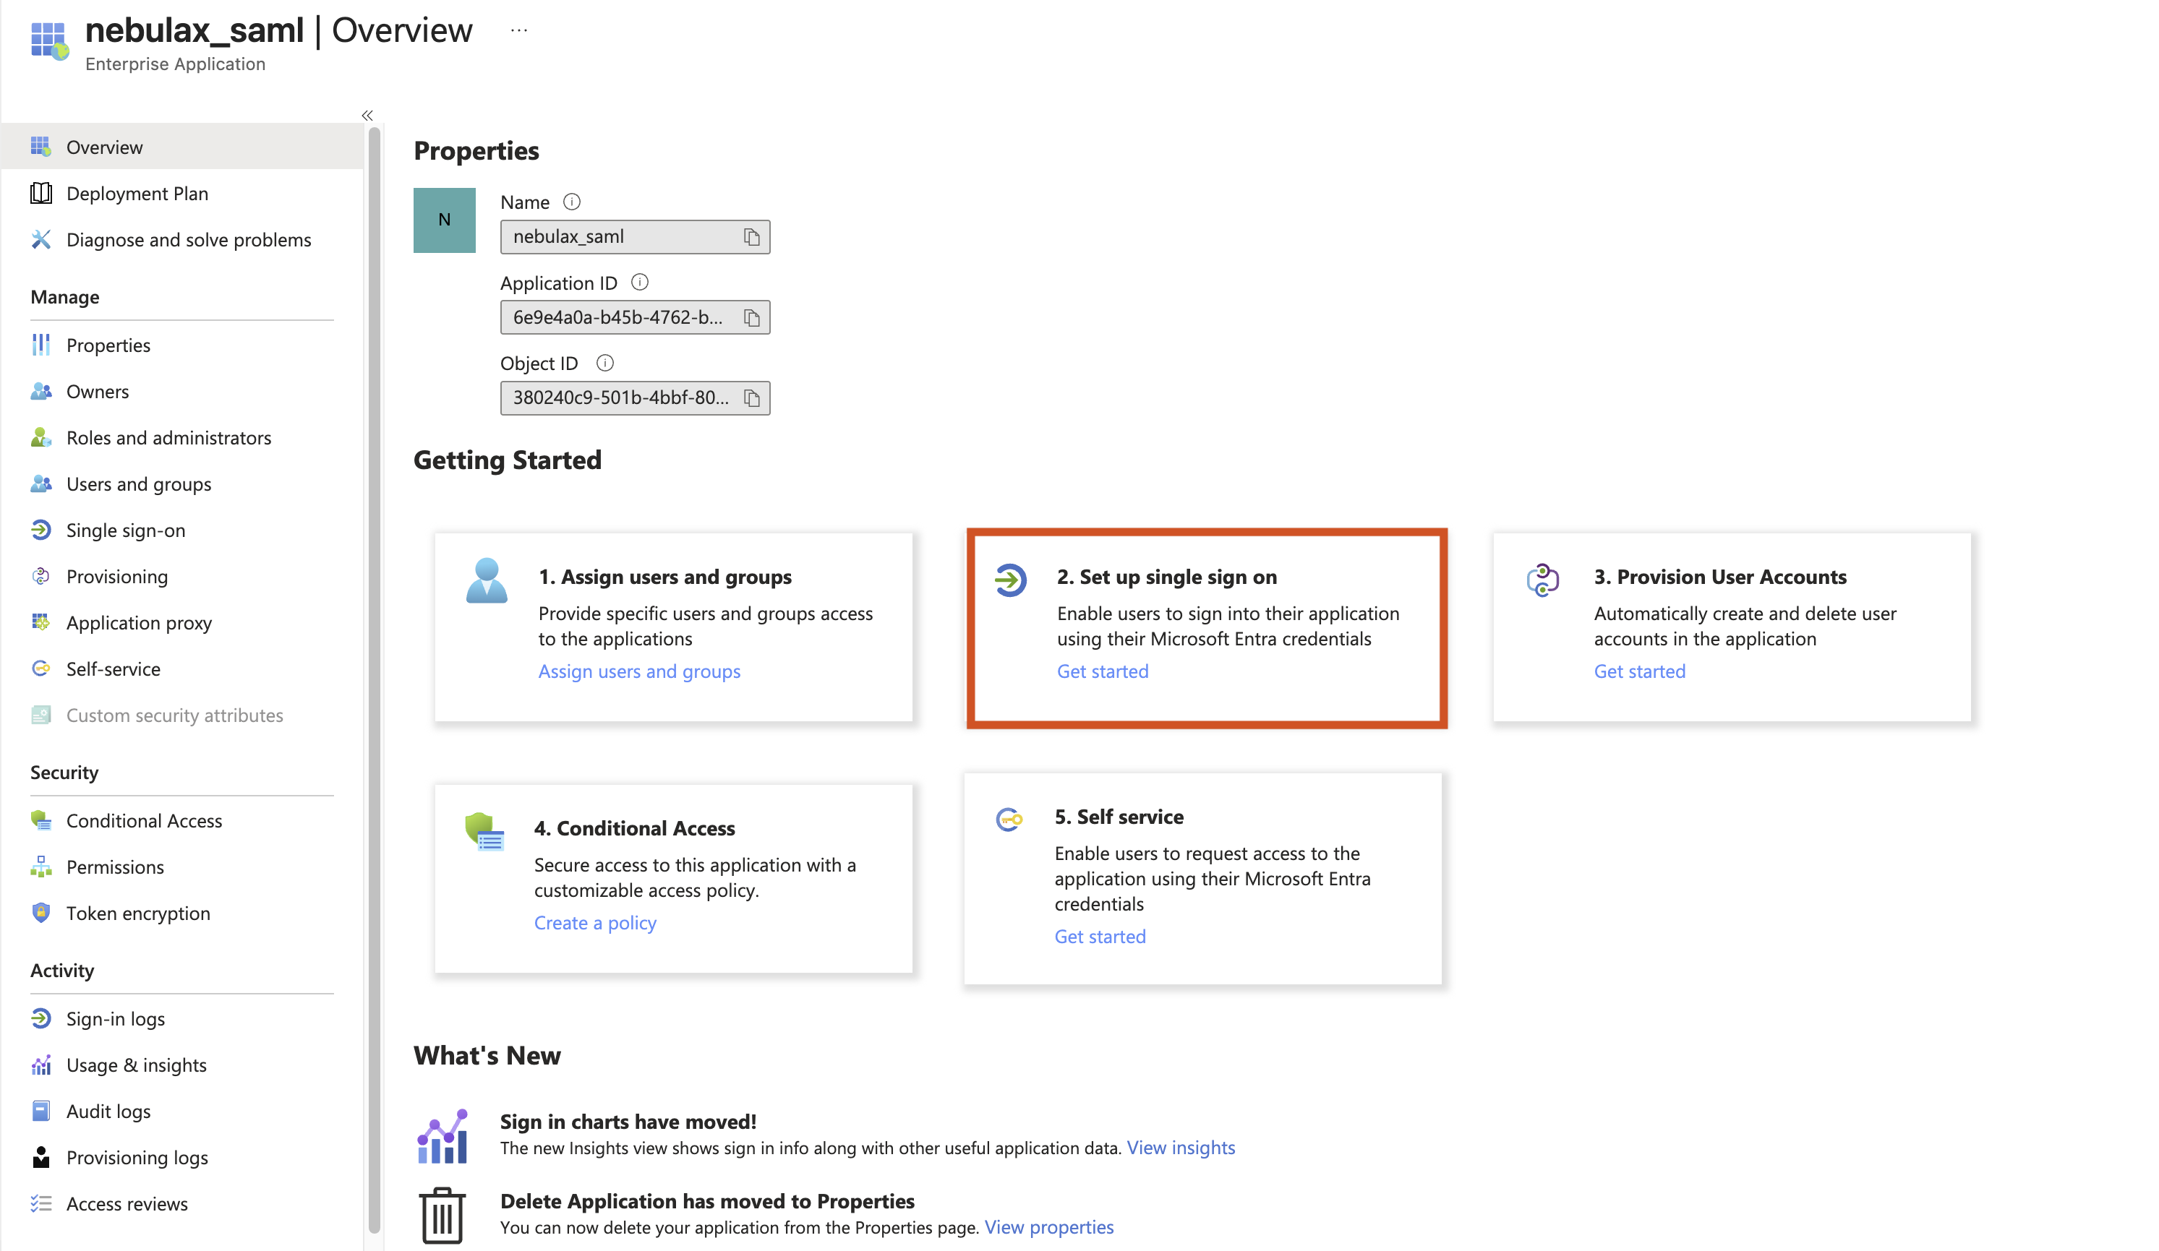Click the Object ID text field
The image size is (2159, 1251).
click(x=635, y=397)
